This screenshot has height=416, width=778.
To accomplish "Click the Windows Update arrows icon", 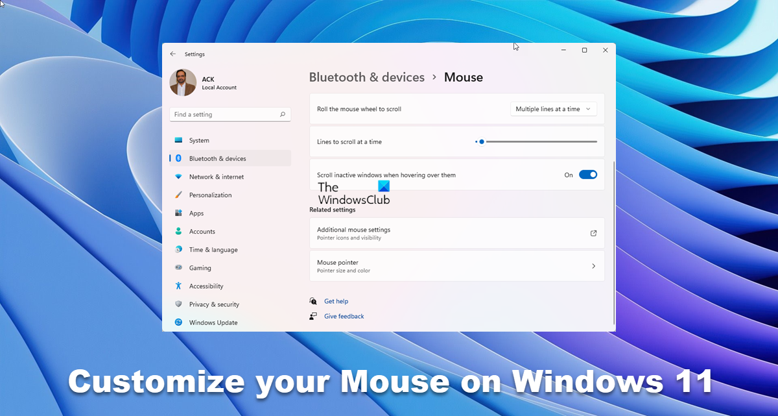I will tap(178, 322).
